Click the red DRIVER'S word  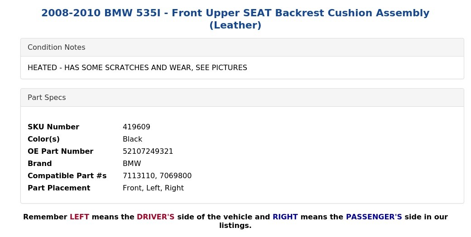[156, 217]
